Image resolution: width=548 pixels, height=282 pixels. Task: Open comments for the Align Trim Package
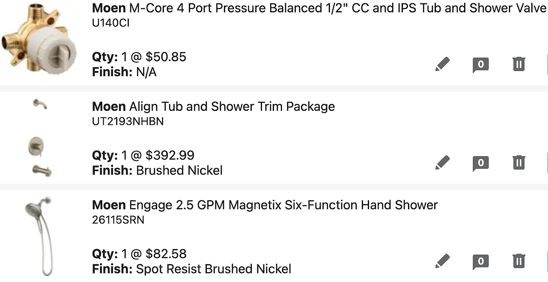[x=480, y=163]
